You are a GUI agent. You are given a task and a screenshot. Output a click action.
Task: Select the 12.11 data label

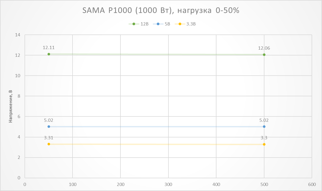click(x=49, y=48)
